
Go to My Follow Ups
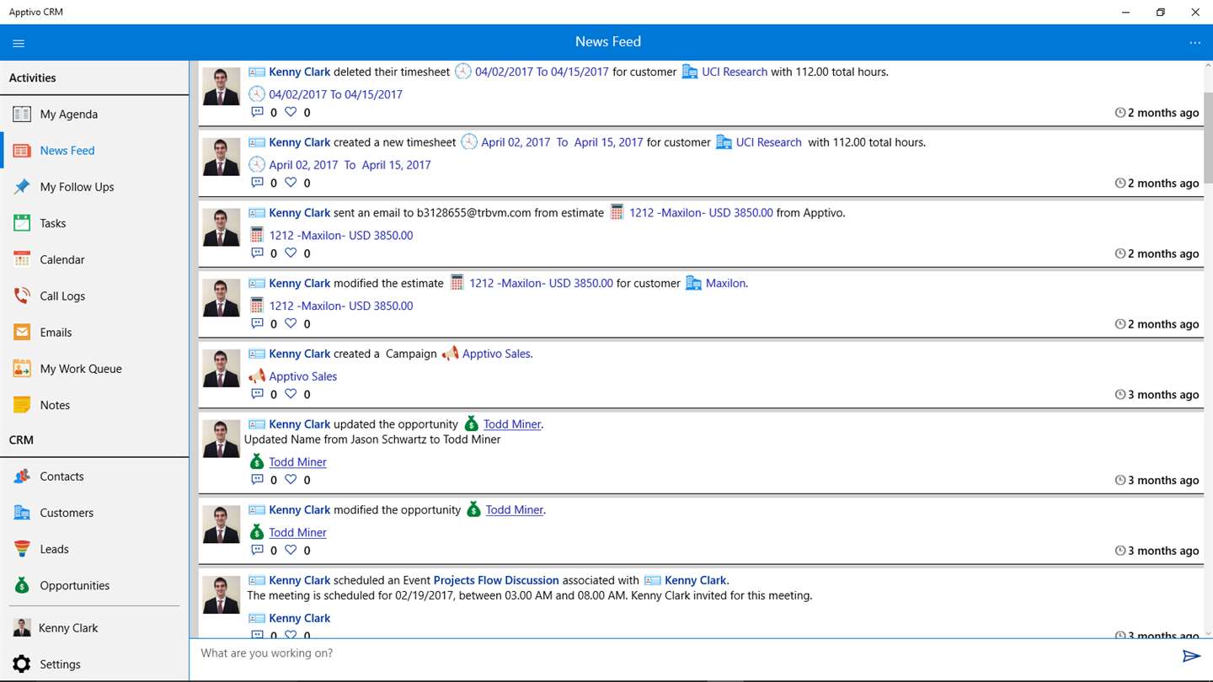click(x=77, y=187)
